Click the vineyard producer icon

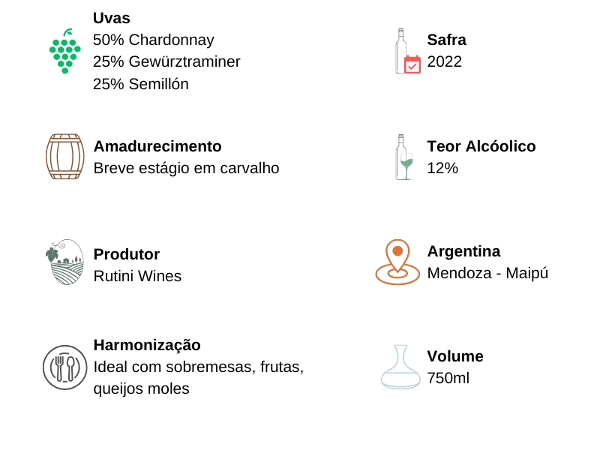64,262
